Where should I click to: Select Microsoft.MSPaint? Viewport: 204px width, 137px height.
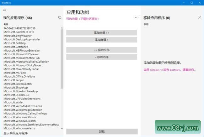(x=14, y=73)
